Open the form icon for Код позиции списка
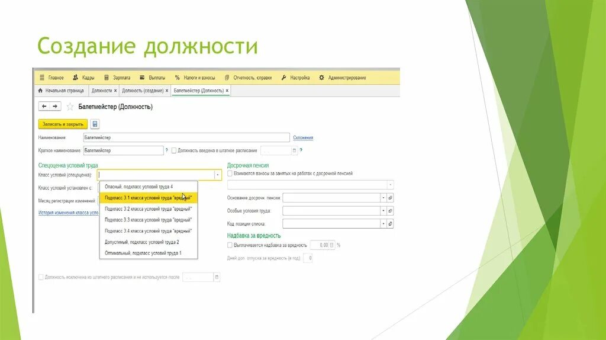The height and width of the screenshot is (340, 606). 391,223
